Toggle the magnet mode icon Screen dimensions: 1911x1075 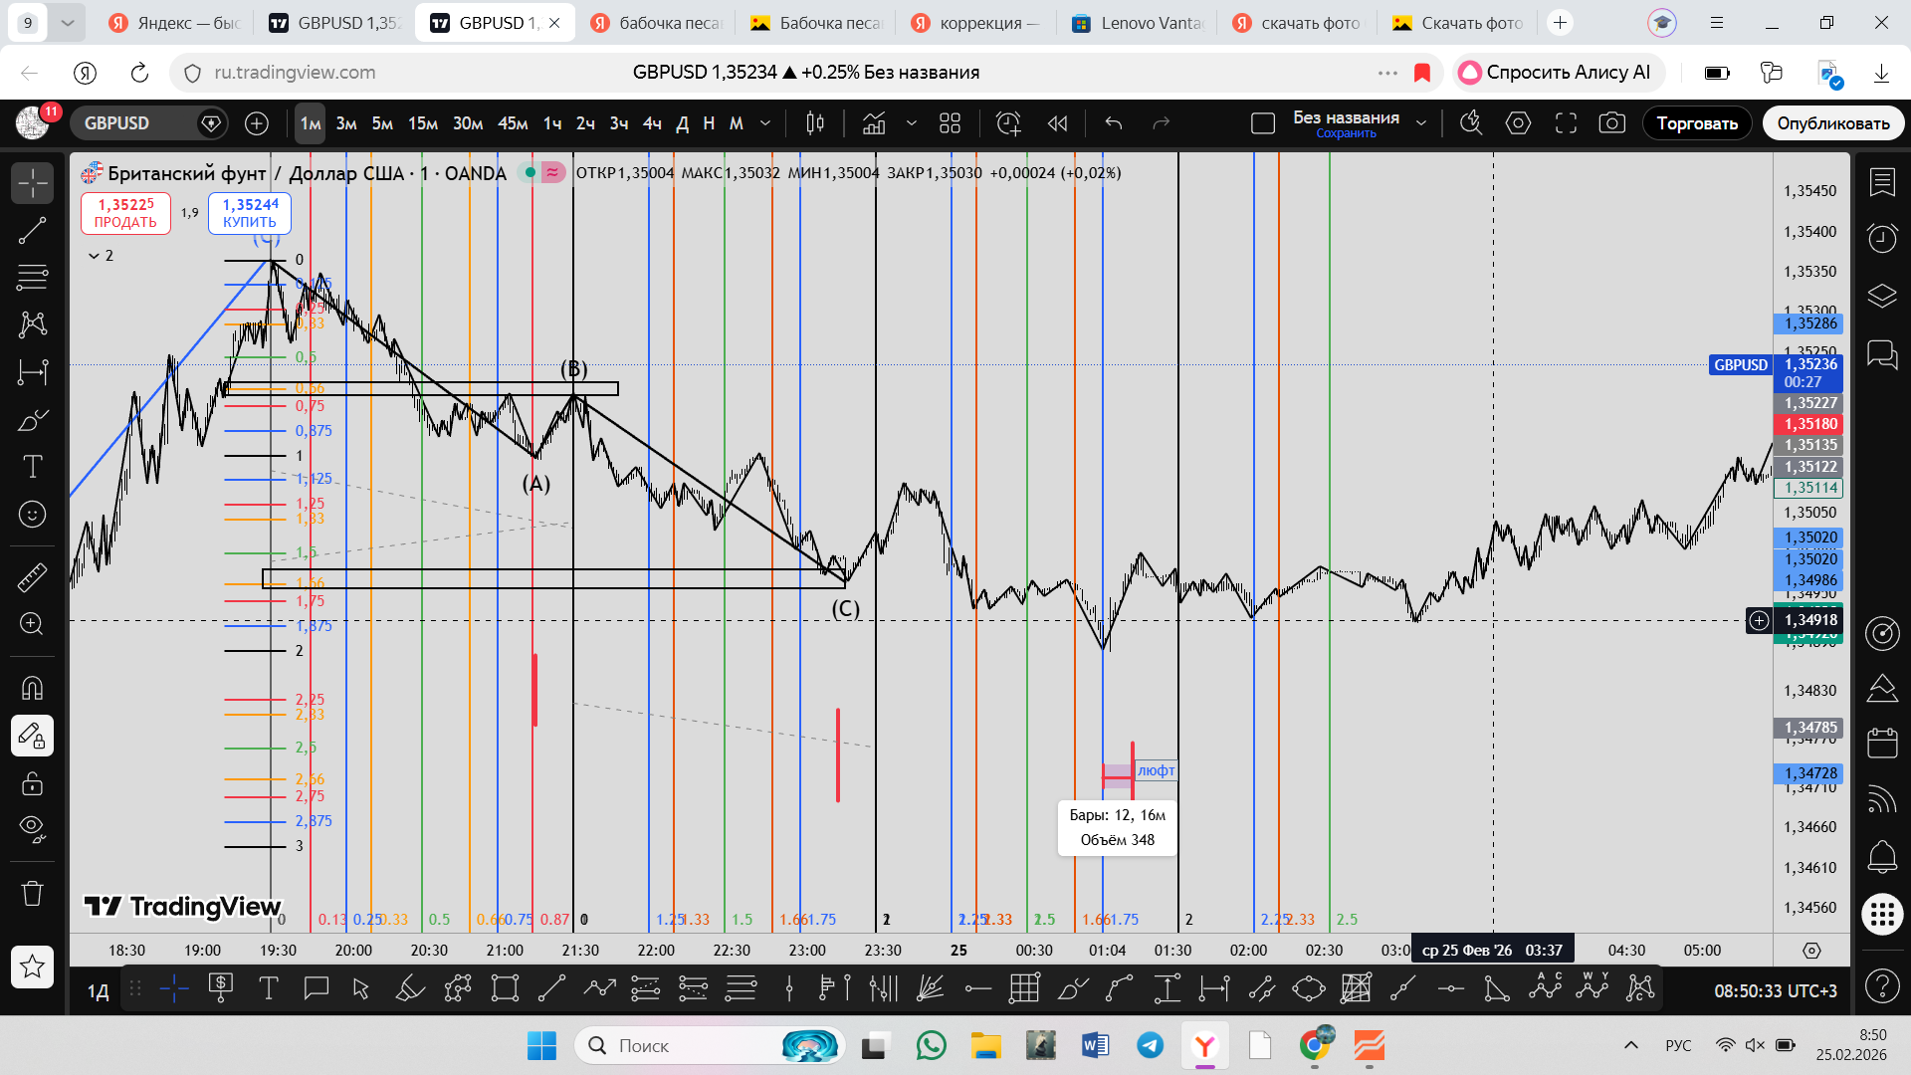[x=32, y=688]
